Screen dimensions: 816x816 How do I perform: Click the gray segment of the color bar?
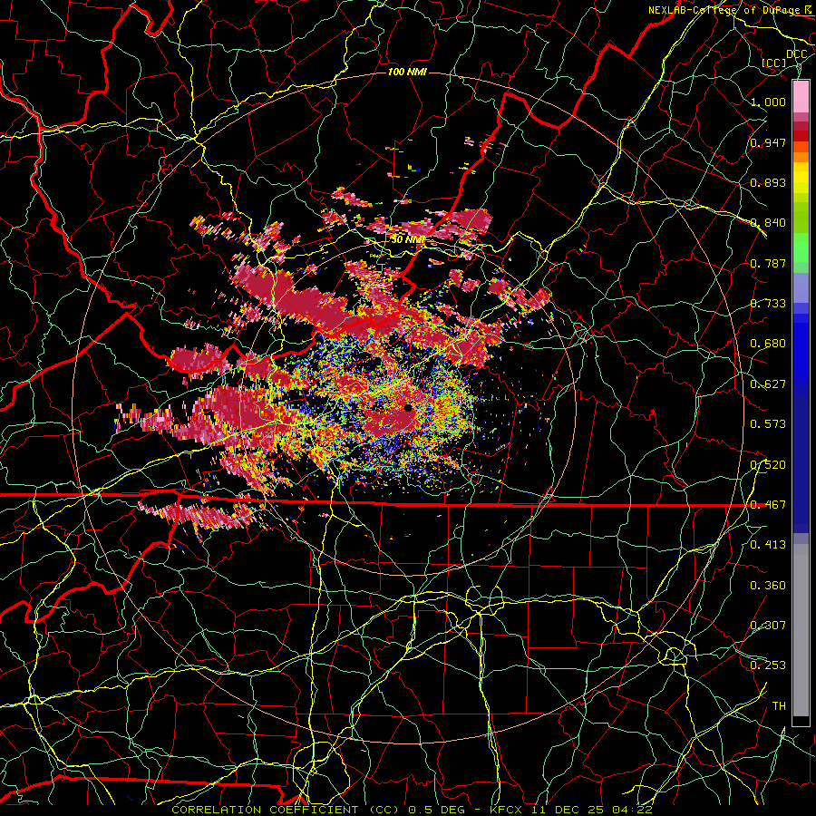click(801, 630)
